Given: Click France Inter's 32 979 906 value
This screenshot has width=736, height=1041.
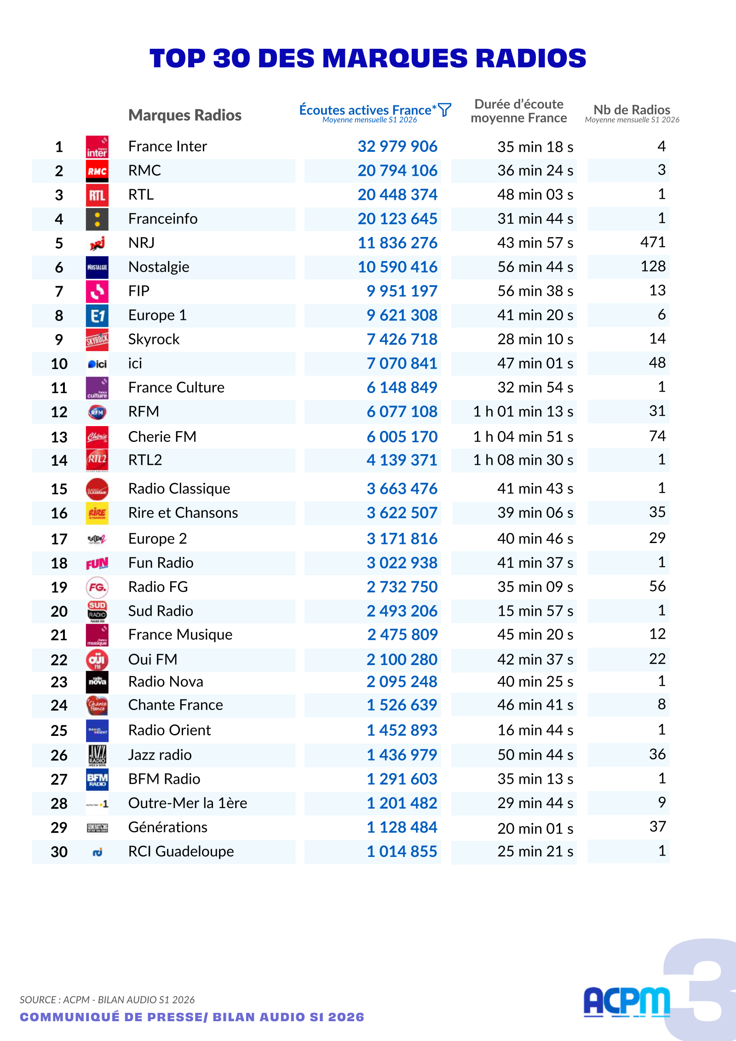Looking at the screenshot, I should click(397, 146).
